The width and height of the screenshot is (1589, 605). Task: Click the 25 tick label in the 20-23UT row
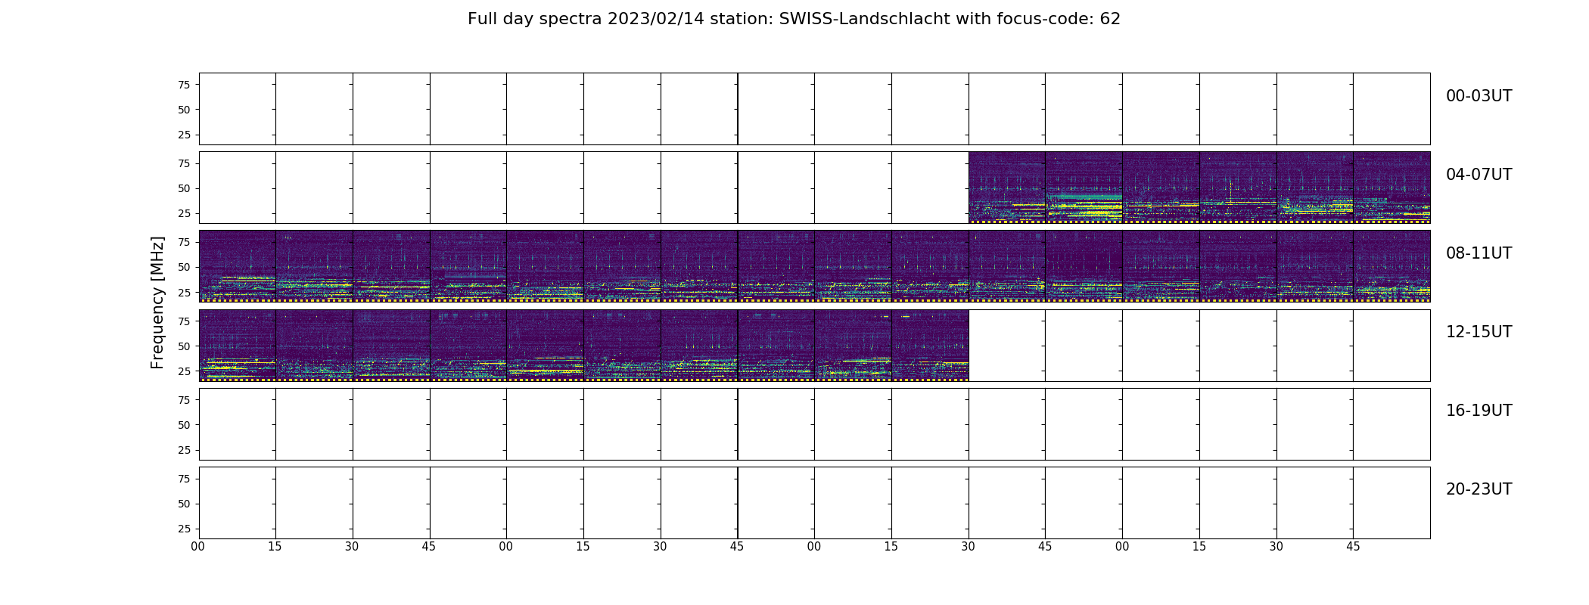pos(184,529)
